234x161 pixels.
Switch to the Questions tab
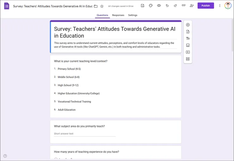tap(102, 15)
